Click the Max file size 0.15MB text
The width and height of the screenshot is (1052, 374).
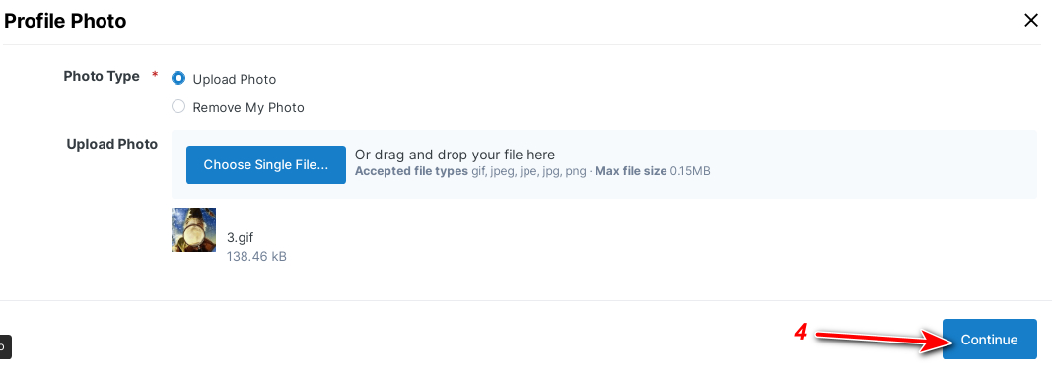(653, 171)
